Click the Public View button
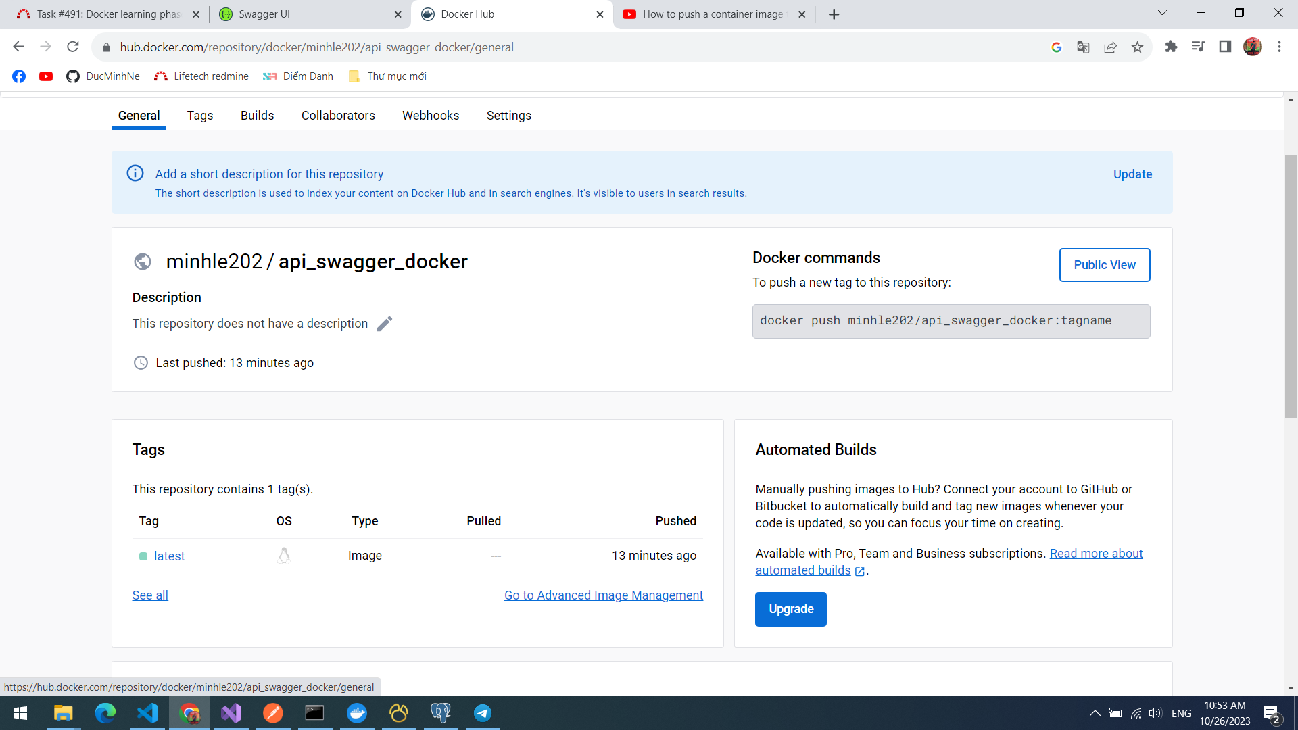The height and width of the screenshot is (730, 1298). 1104,265
